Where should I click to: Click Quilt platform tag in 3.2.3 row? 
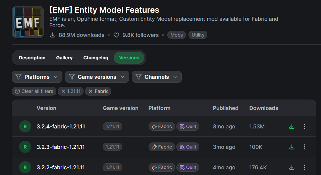(188, 147)
